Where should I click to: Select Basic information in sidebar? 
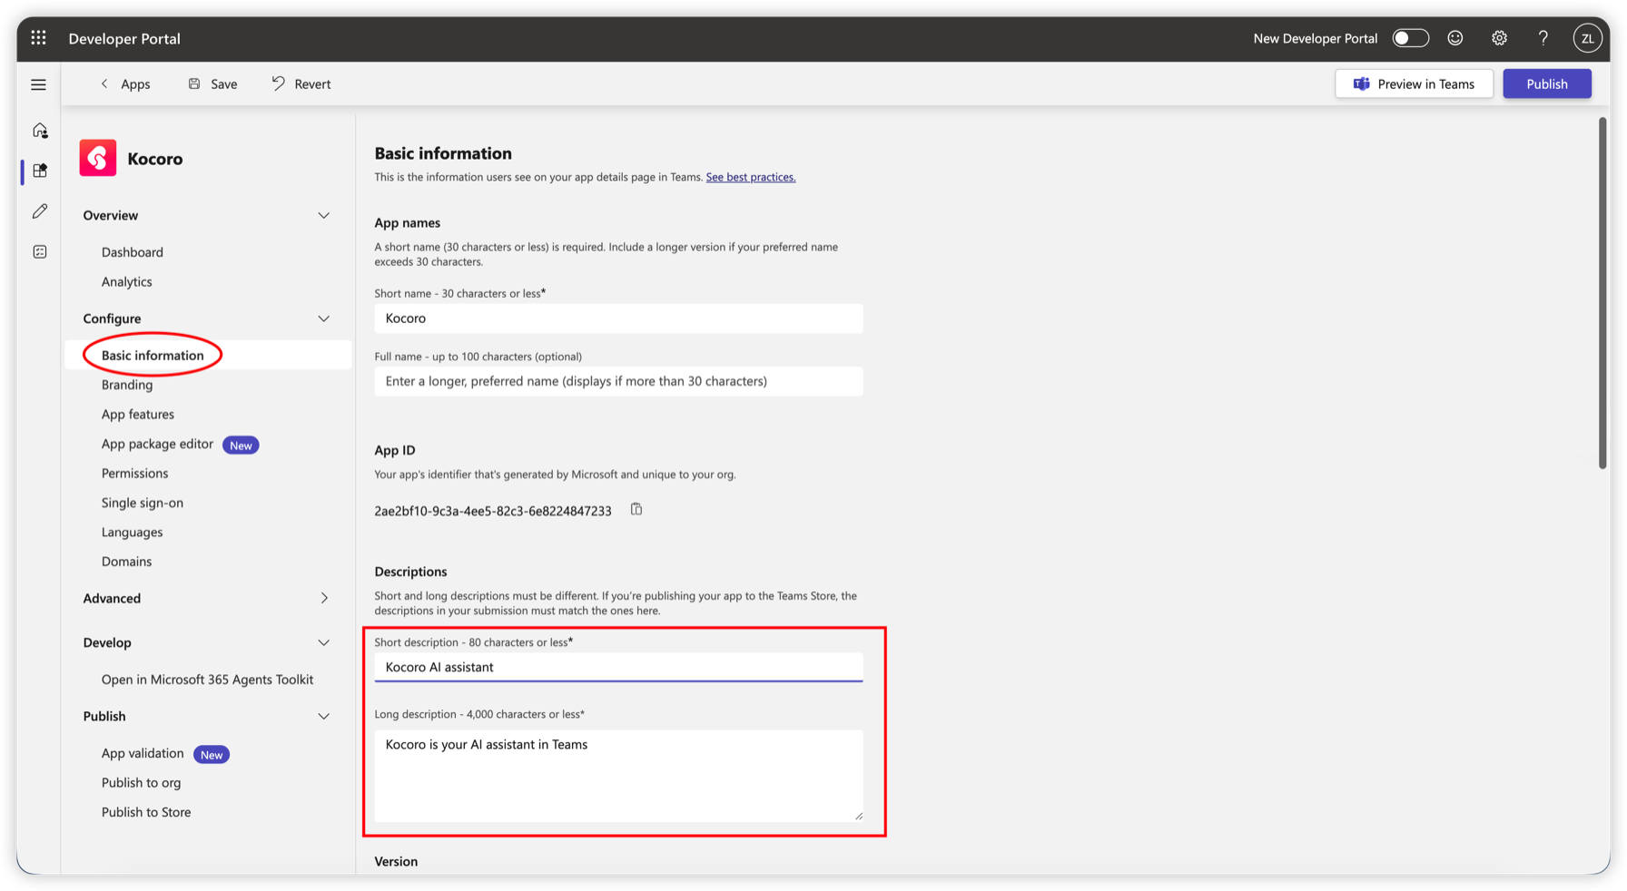tap(208, 355)
